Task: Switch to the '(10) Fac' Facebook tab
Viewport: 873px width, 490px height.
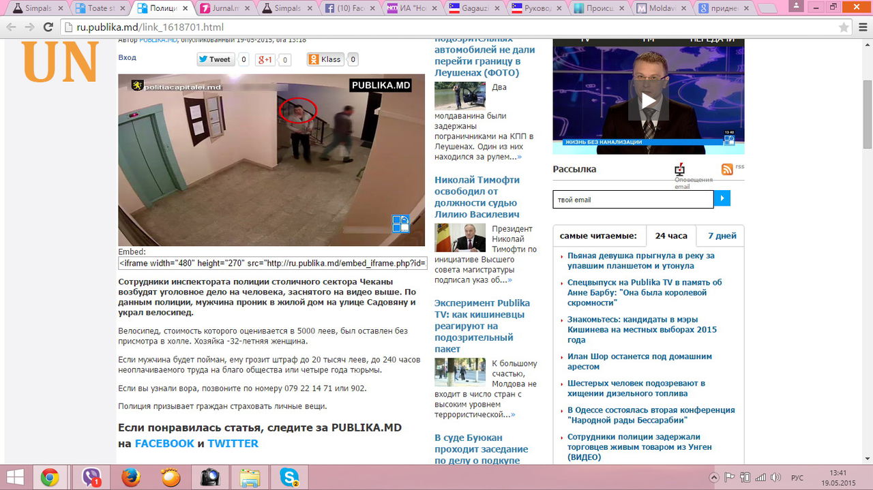Action: [349, 8]
